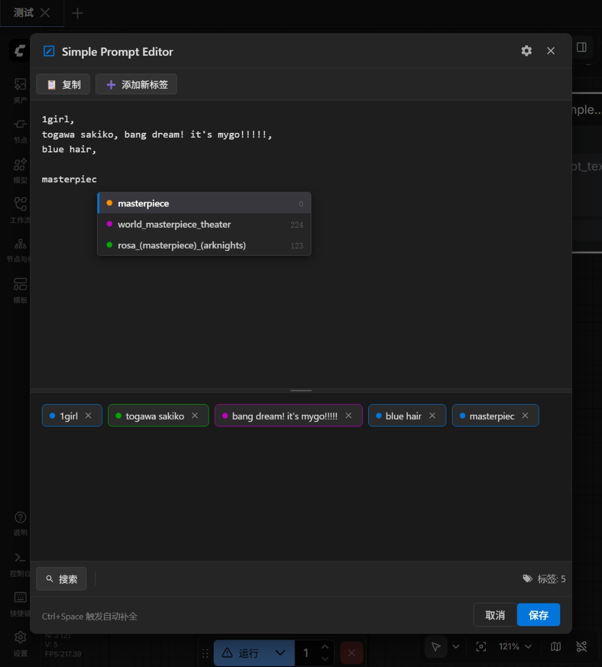
Task: Open the 121% zoom dropdown
Action: [515, 646]
